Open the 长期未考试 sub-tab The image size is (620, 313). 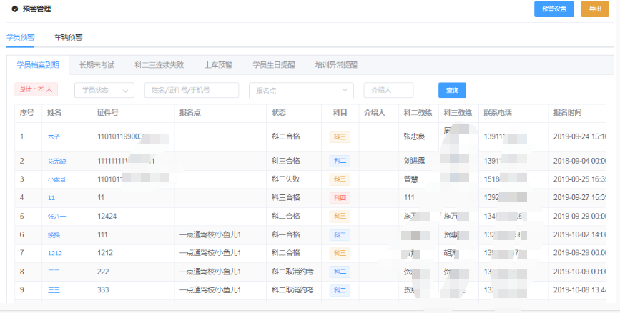tap(97, 65)
